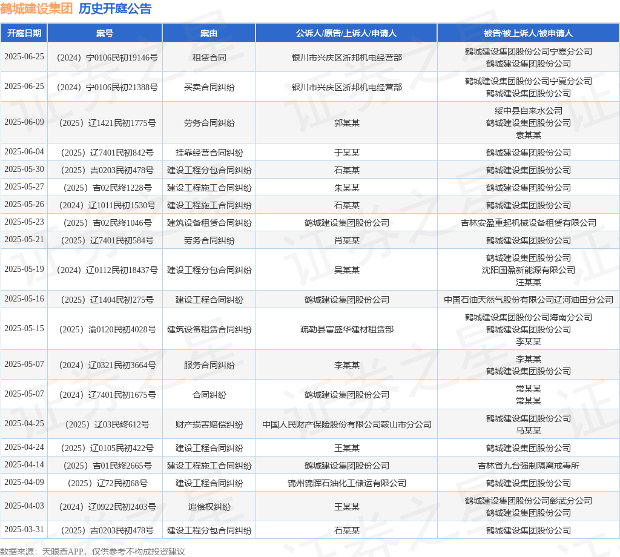Click plaintiff 于某某
620x557 pixels.
click(347, 153)
